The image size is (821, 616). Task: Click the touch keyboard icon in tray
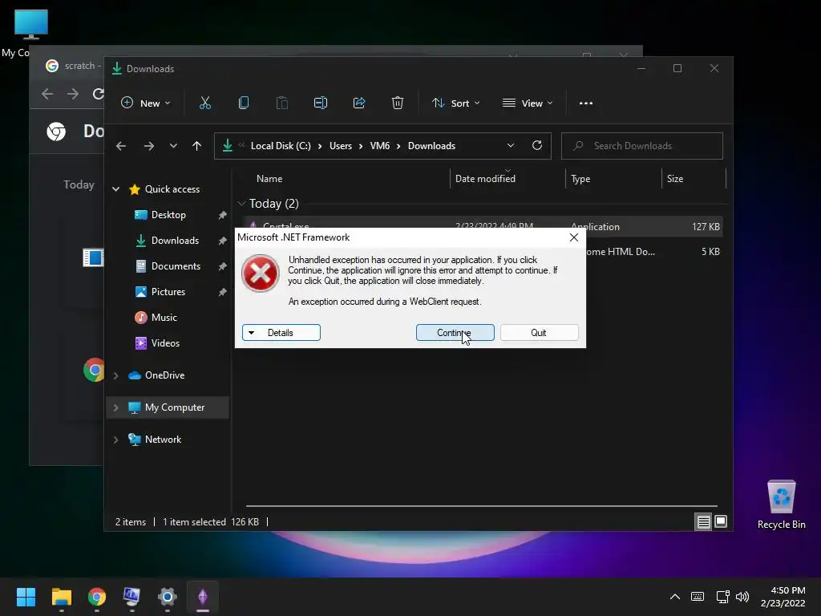click(698, 597)
